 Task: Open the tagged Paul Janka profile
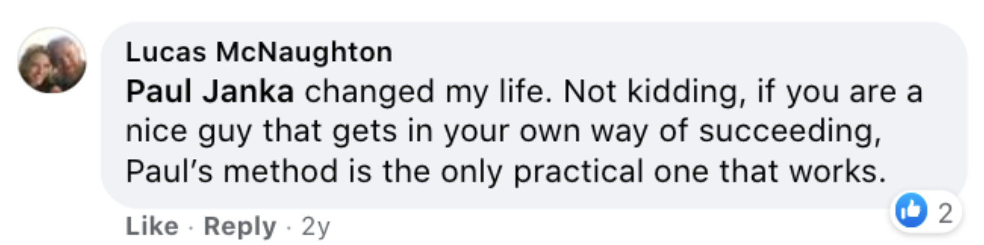(x=210, y=91)
